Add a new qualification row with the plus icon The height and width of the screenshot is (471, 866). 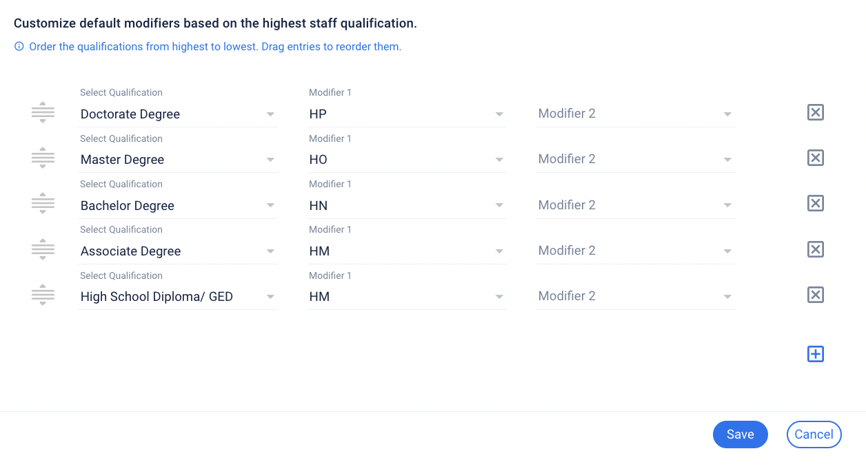(815, 354)
